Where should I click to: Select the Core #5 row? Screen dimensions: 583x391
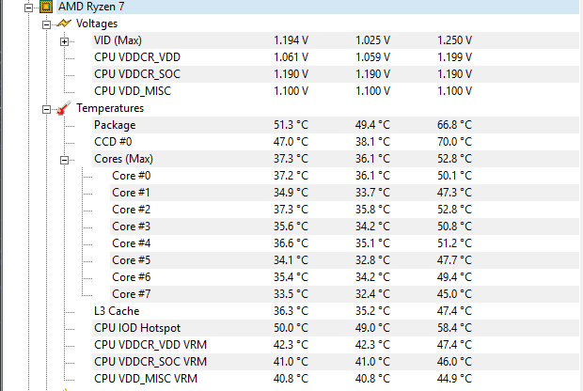(x=345, y=260)
